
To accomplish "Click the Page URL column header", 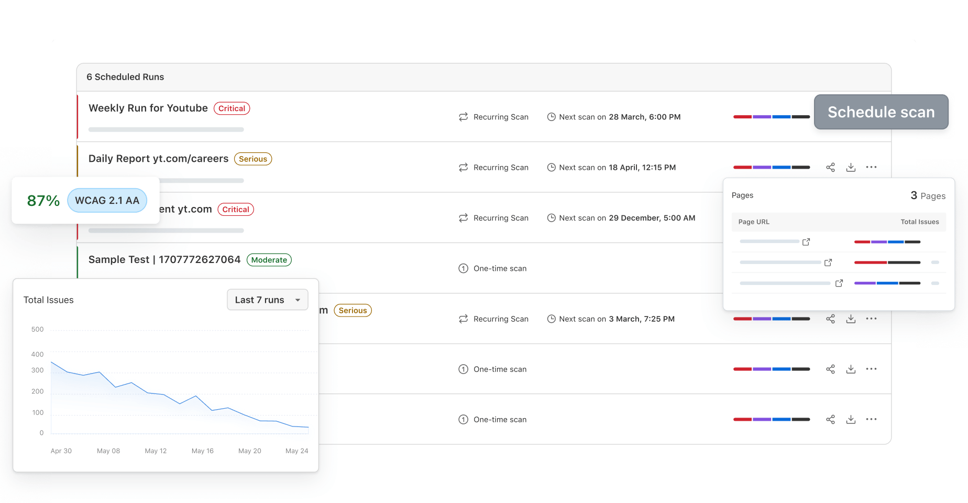I will [754, 222].
